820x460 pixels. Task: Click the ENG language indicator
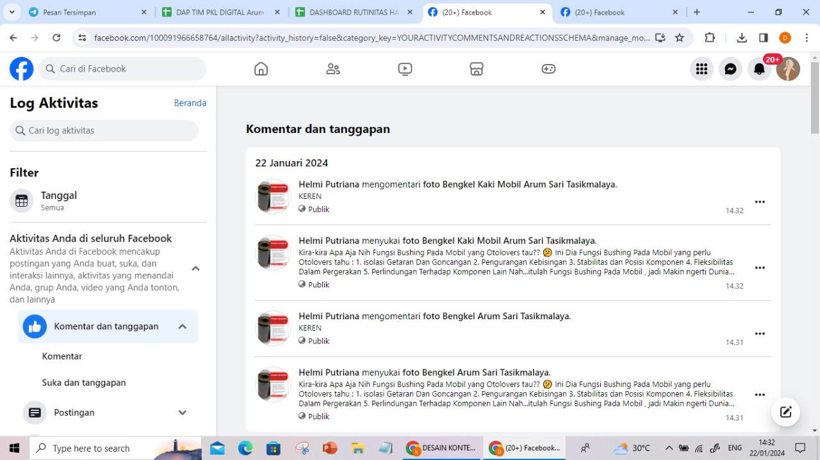[735, 448]
